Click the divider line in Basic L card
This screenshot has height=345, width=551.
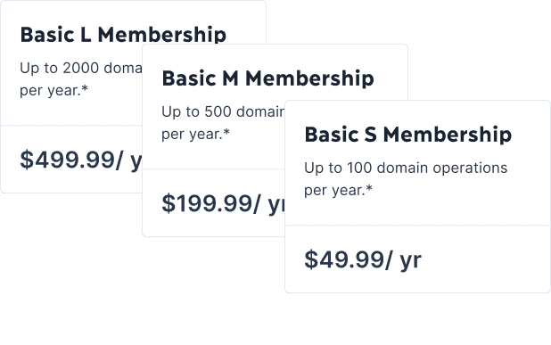[71, 125]
